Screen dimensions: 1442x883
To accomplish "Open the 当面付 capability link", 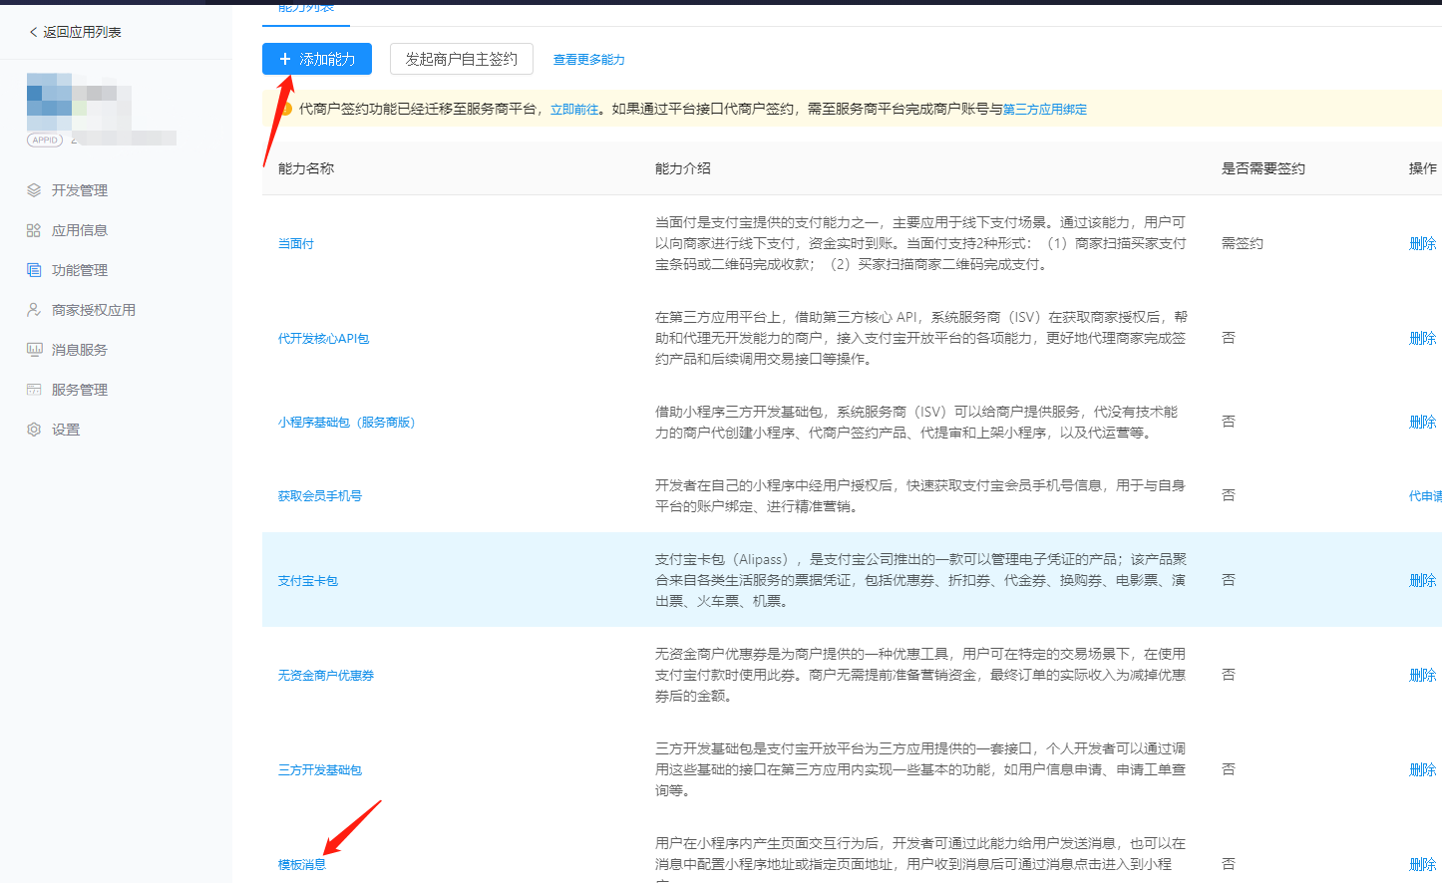I will coord(296,243).
